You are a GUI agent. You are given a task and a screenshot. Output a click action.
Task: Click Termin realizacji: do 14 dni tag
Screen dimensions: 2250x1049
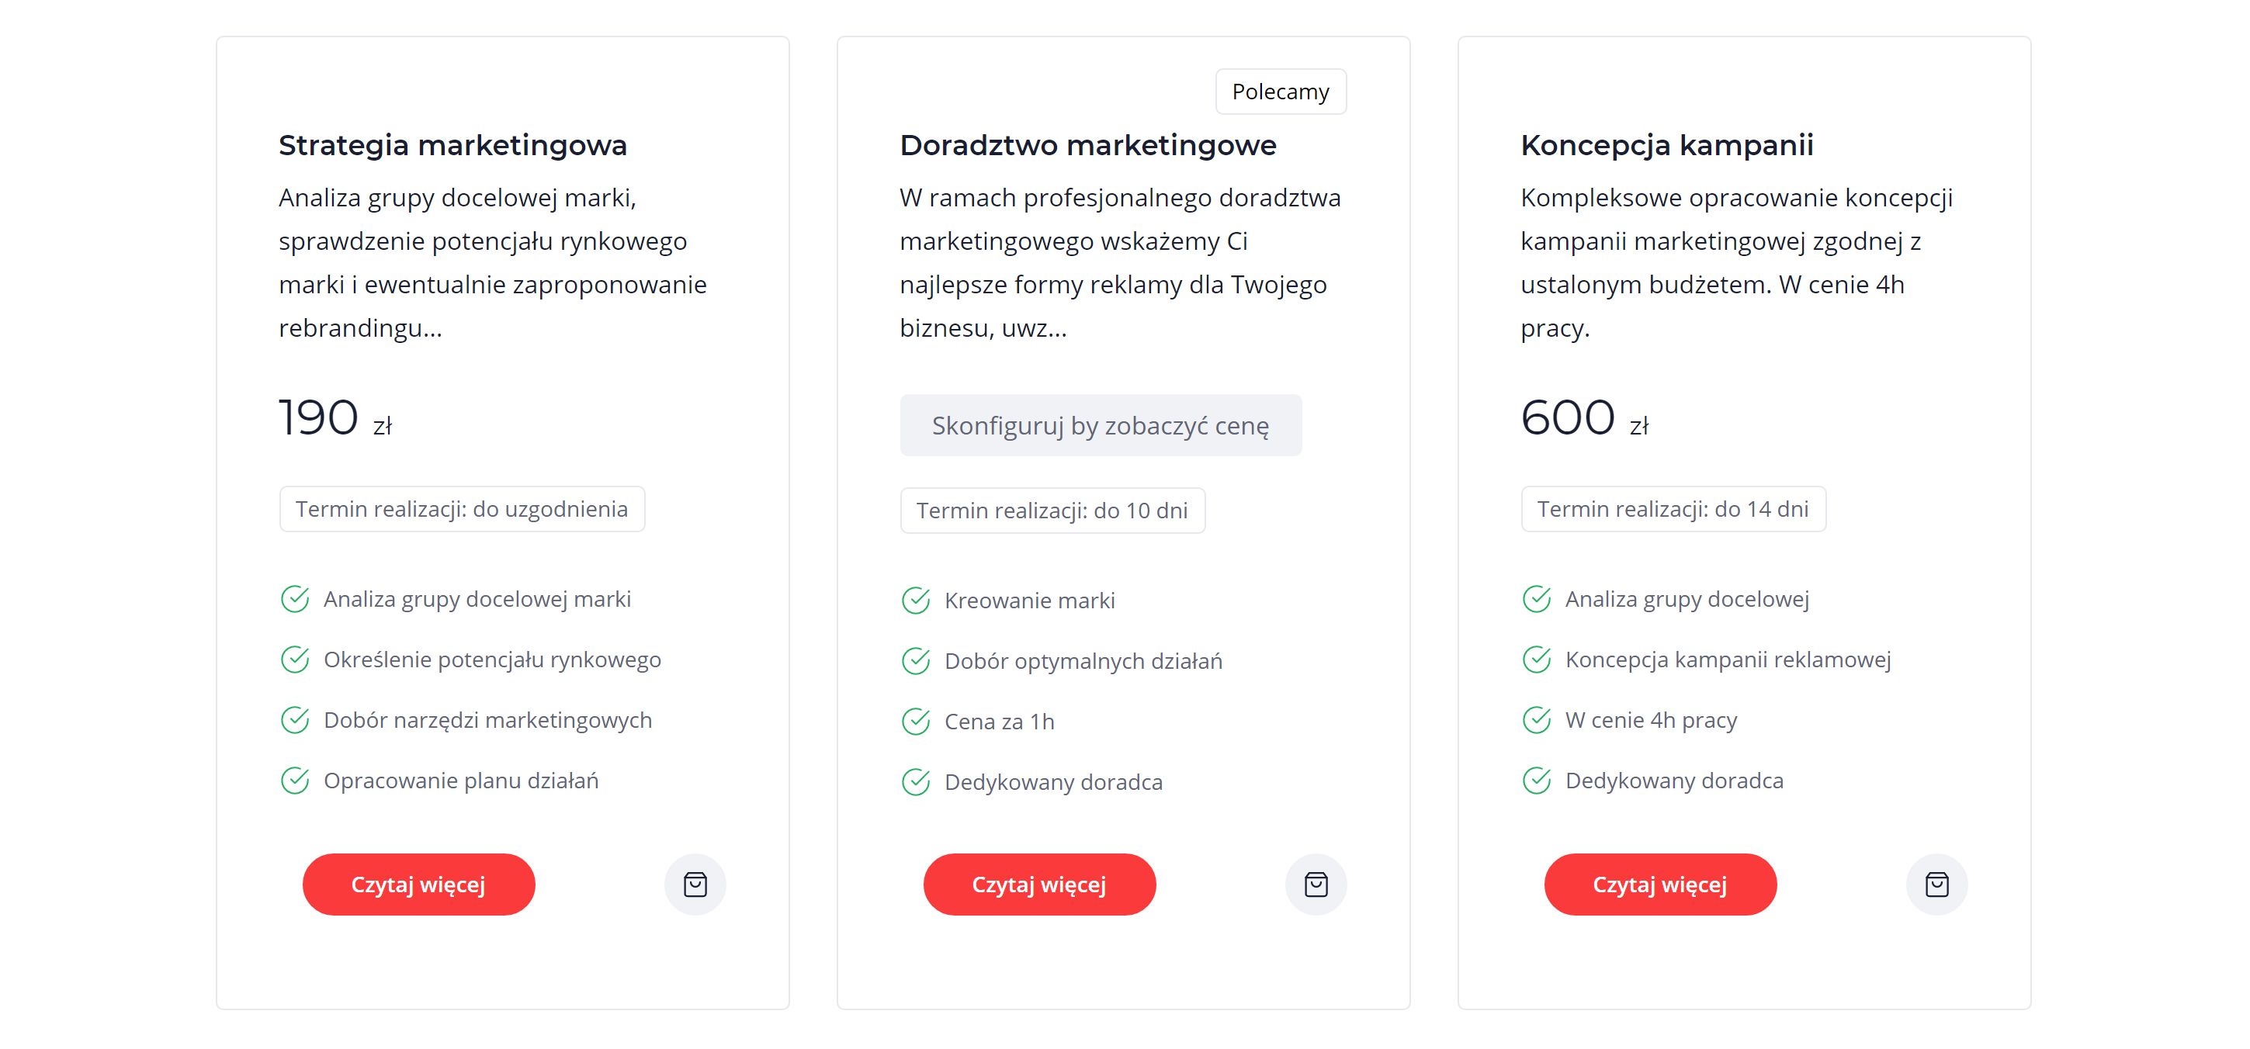pos(1673,509)
